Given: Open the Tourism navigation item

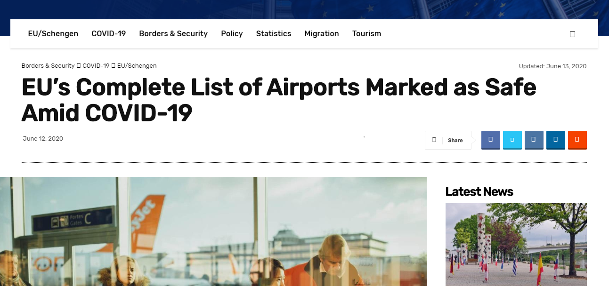Looking at the screenshot, I should tap(366, 34).
